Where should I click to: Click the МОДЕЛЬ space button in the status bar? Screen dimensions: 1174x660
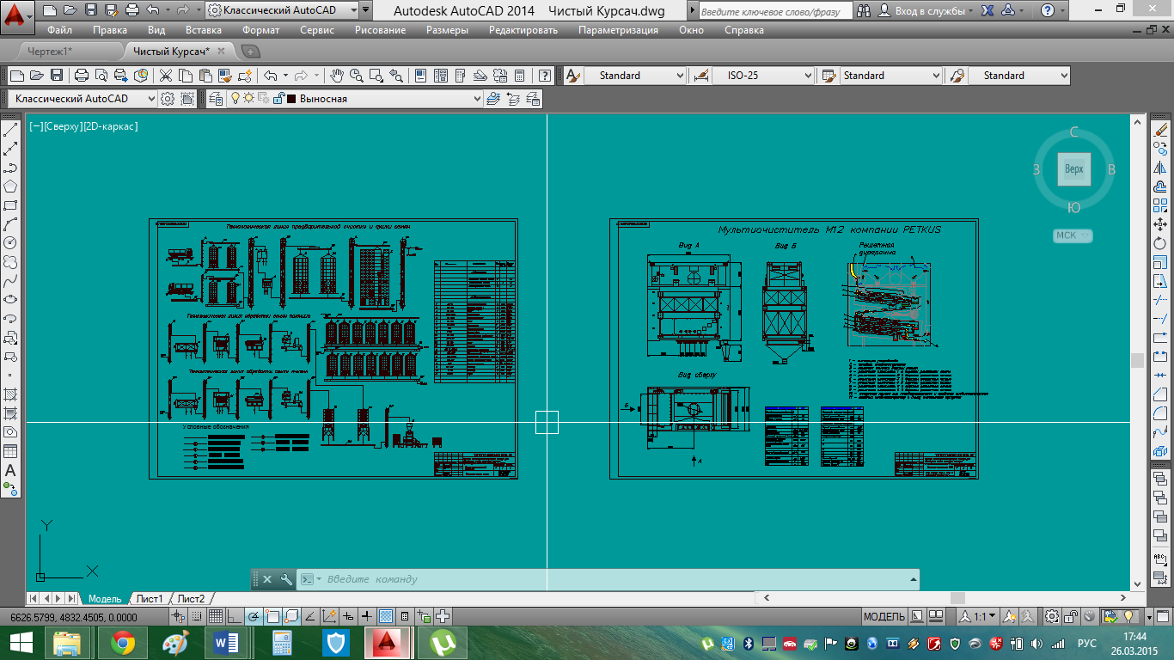pyautogui.click(x=884, y=616)
